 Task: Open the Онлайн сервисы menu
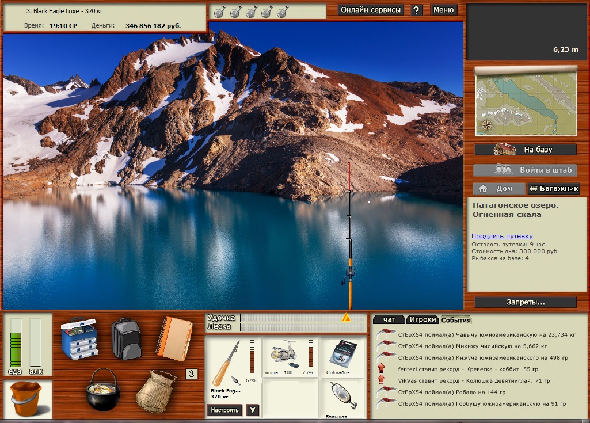point(371,10)
